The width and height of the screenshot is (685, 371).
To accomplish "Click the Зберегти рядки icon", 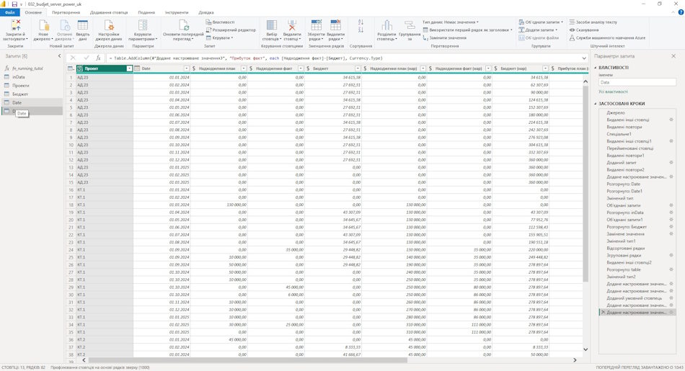I will [317, 25].
